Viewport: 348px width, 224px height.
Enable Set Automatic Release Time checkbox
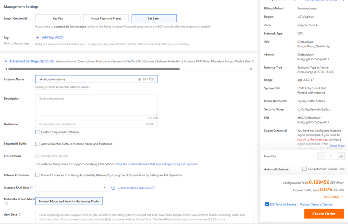tap(304, 169)
